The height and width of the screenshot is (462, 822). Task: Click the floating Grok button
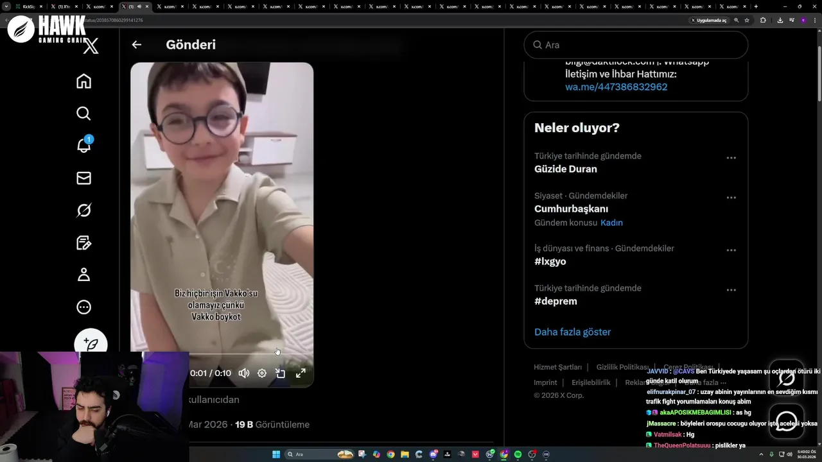point(787,377)
